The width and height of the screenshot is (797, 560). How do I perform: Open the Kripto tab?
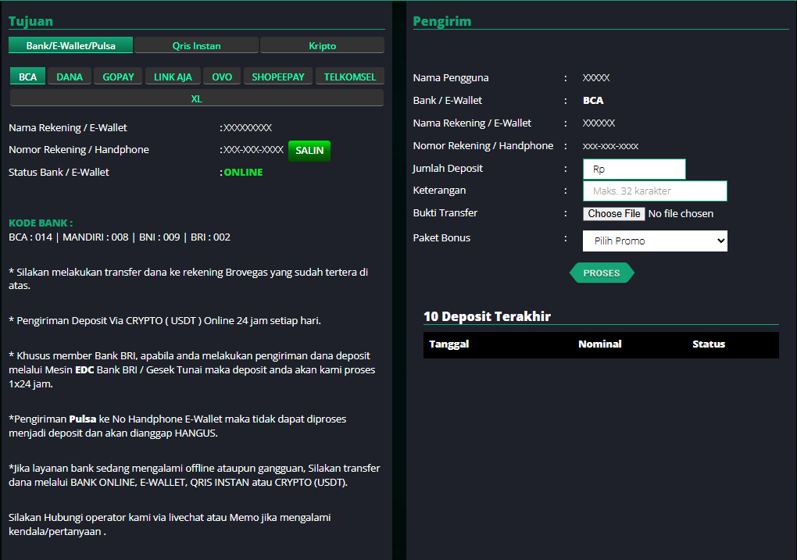click(322, 45)
